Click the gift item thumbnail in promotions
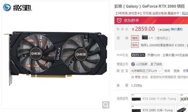This screenshot has height=112, width=188. point(145,37)
